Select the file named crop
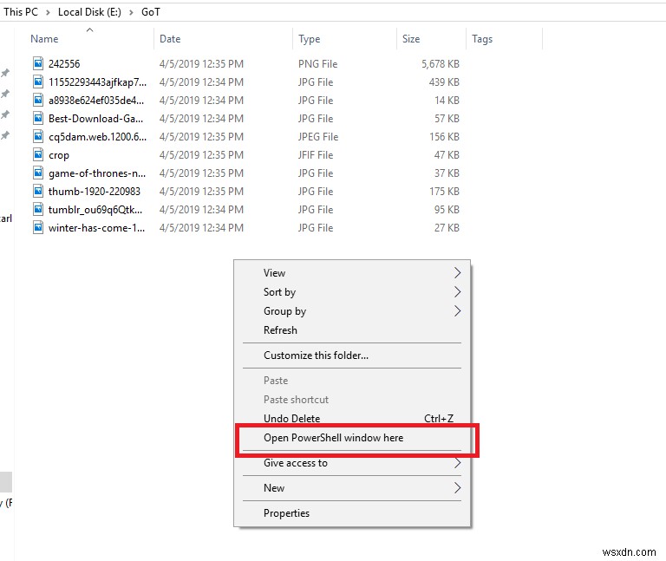This screenshot has width=666, height=561. [x=59, y=155]
